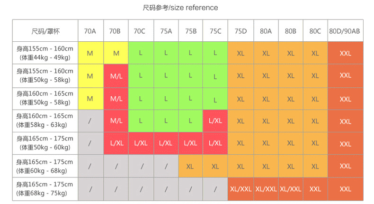
Task: Select the 尺码/罩杯 header cell
Action: pos(45,31)
